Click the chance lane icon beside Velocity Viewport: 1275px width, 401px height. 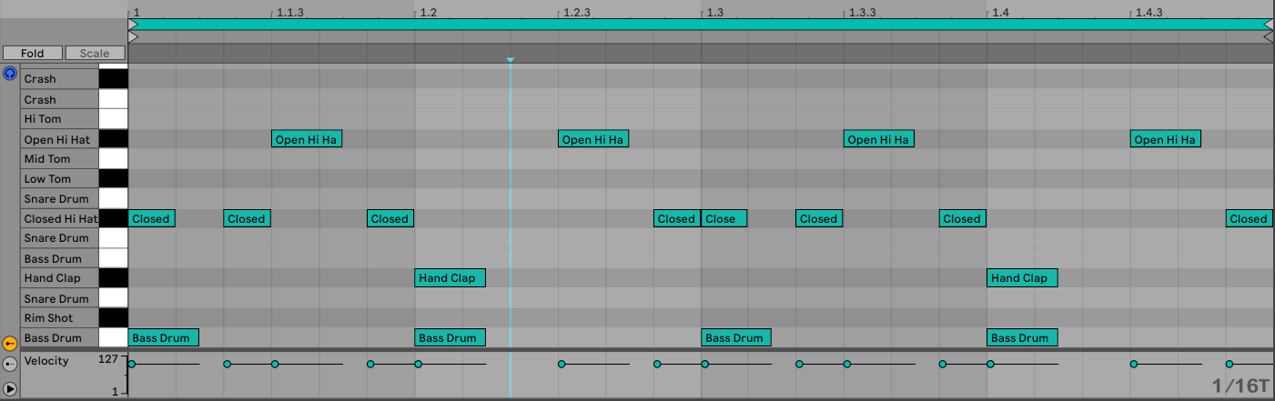coord(10,364)
